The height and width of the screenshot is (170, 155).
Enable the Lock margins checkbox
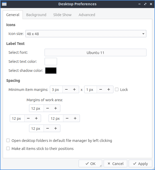pyautogui.click(x=117, y=90)
